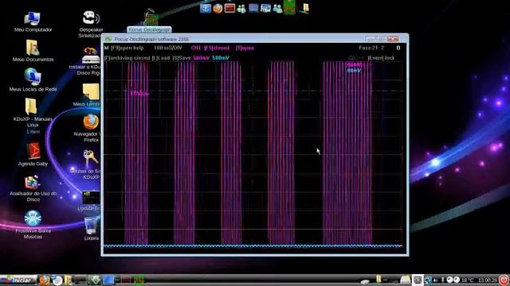Click the [F]archiving closed label

coord(127,58)
